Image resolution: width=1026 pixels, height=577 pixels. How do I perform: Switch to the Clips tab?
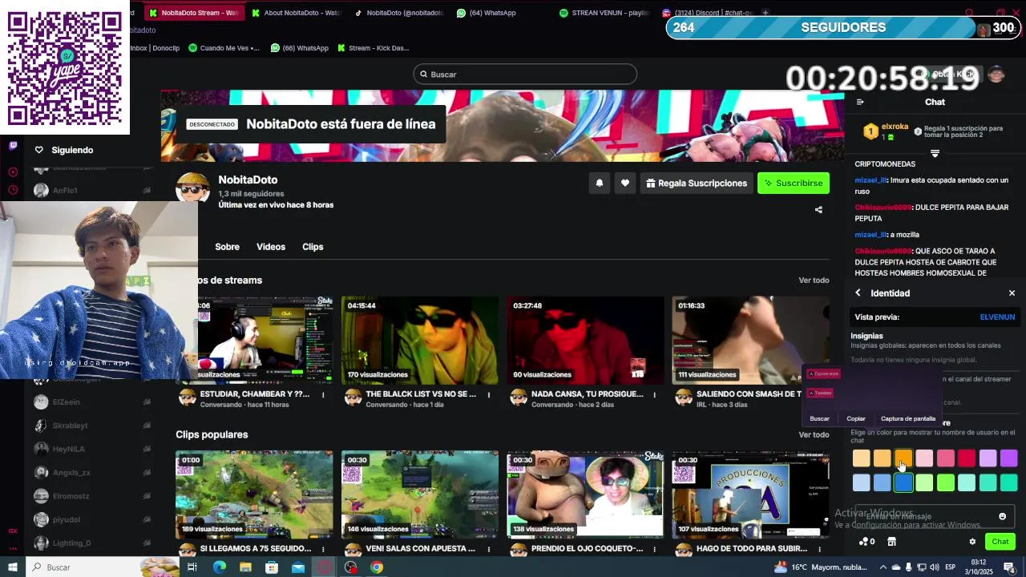coord(313,247)
